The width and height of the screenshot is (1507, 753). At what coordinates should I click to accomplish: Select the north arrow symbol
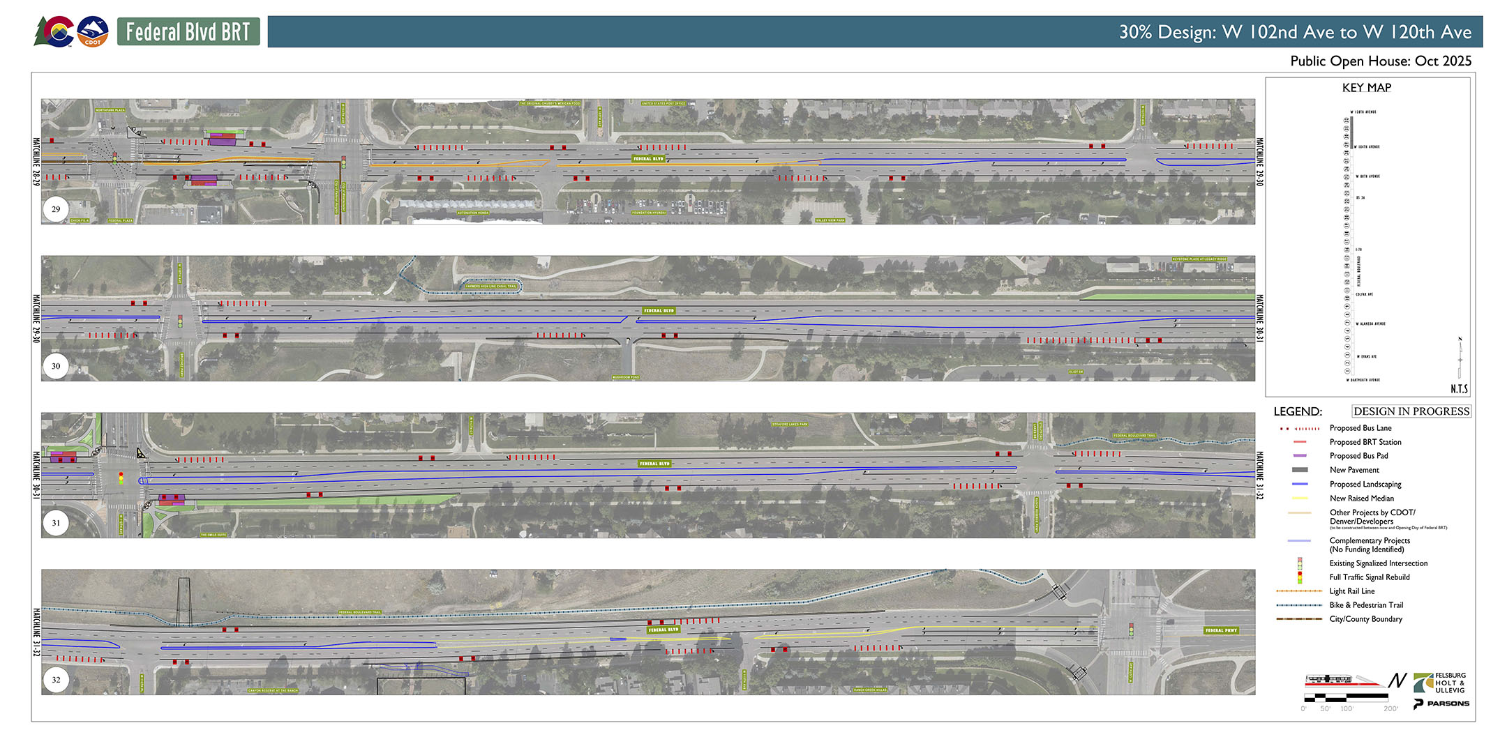[x=1396, y=680]
